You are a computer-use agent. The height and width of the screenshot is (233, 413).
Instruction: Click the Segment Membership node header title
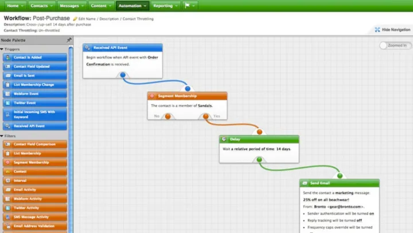coord(177,96)
